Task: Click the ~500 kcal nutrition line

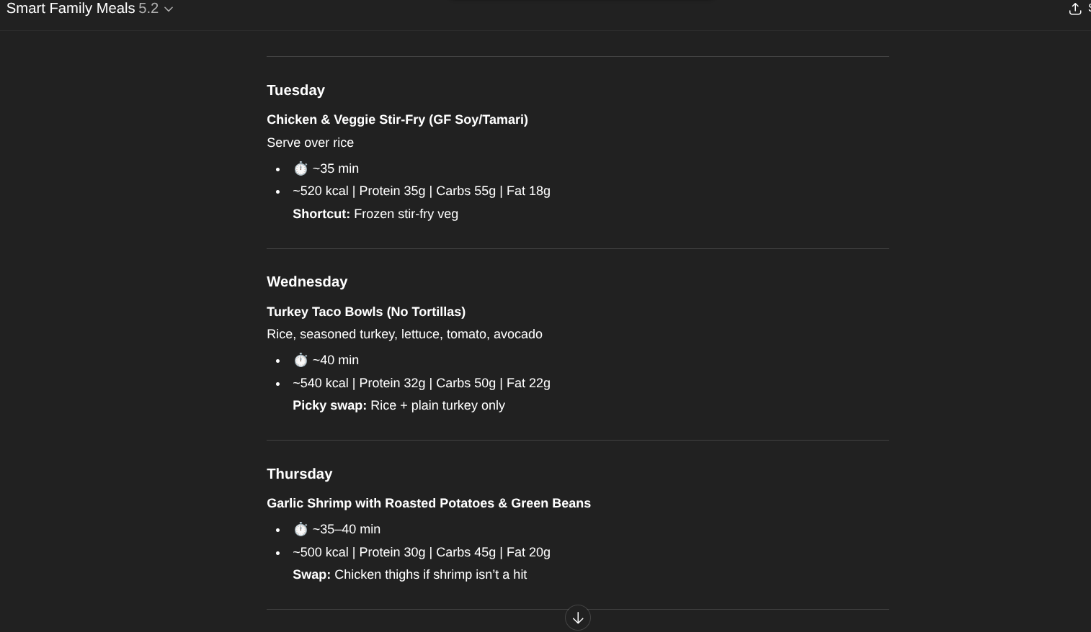Action: [422, 552]
